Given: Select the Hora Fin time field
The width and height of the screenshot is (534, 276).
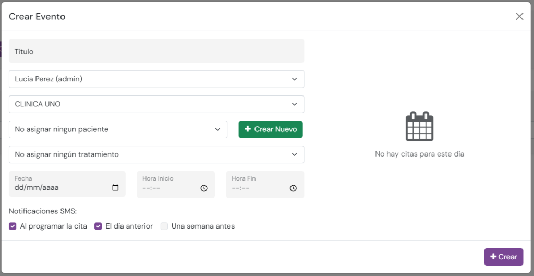Looking at the screenshot, I should (x=257, y=188).
